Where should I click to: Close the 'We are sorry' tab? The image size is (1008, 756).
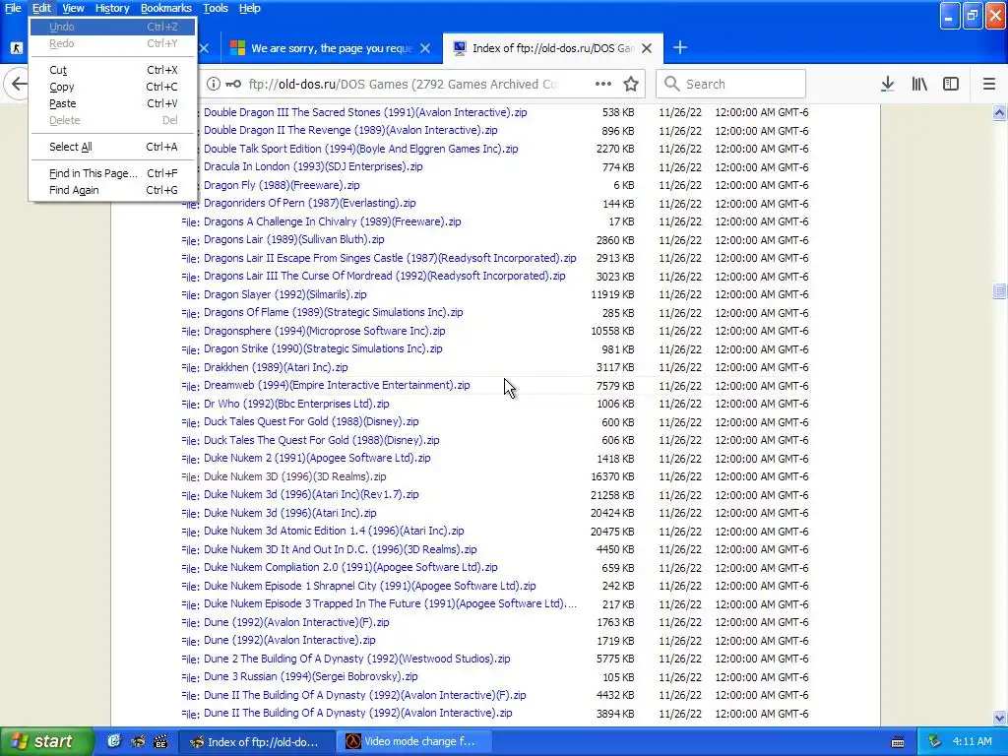click(x=425, y=48)
